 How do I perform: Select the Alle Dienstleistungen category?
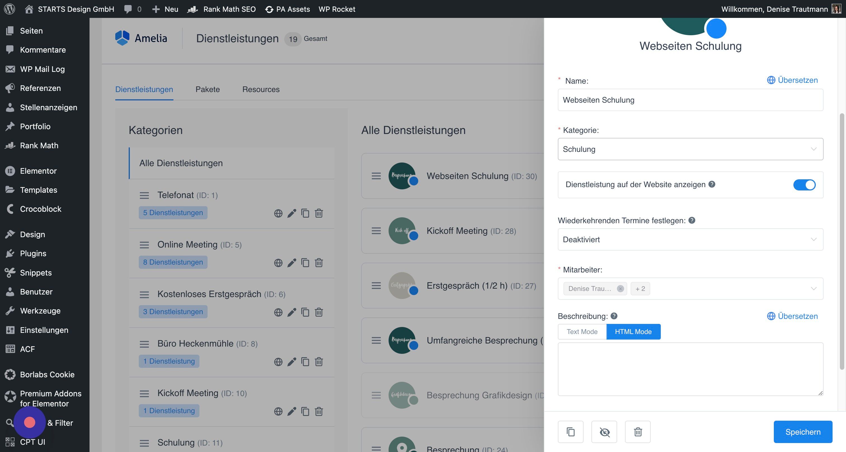point(232,163)
